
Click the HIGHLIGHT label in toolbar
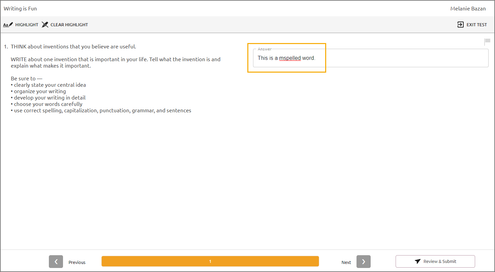coord(27,25)
